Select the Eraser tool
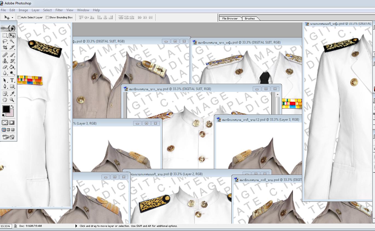The width and height of the screenshot is (375, 231). coord(5,67)
